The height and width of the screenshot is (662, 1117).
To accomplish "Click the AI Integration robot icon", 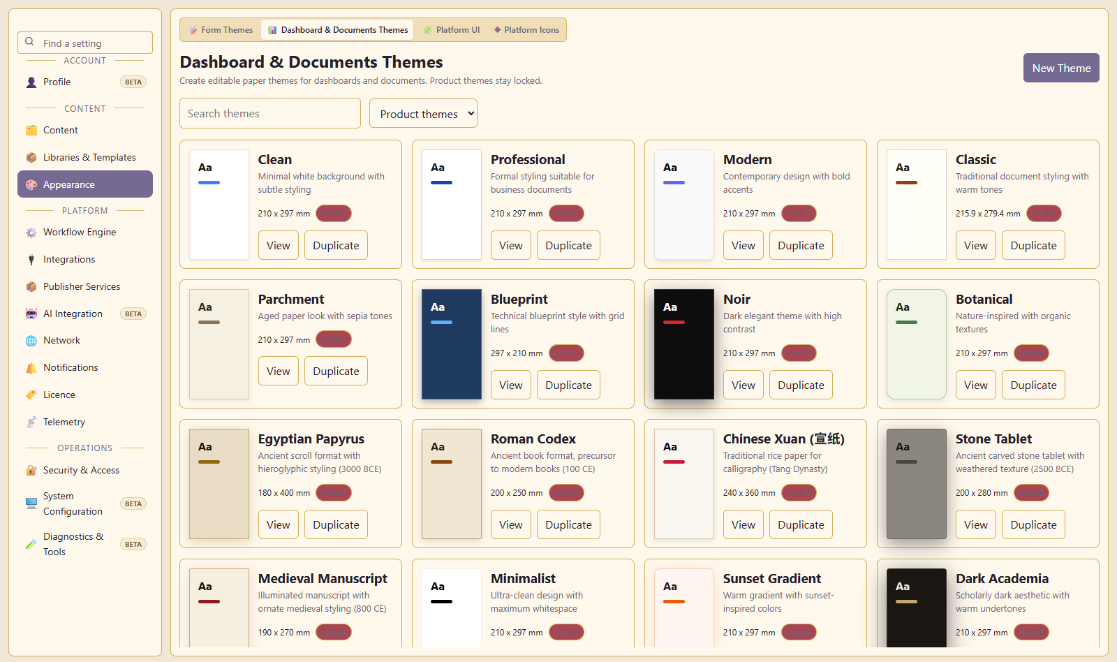I will (x=31, y=314).
